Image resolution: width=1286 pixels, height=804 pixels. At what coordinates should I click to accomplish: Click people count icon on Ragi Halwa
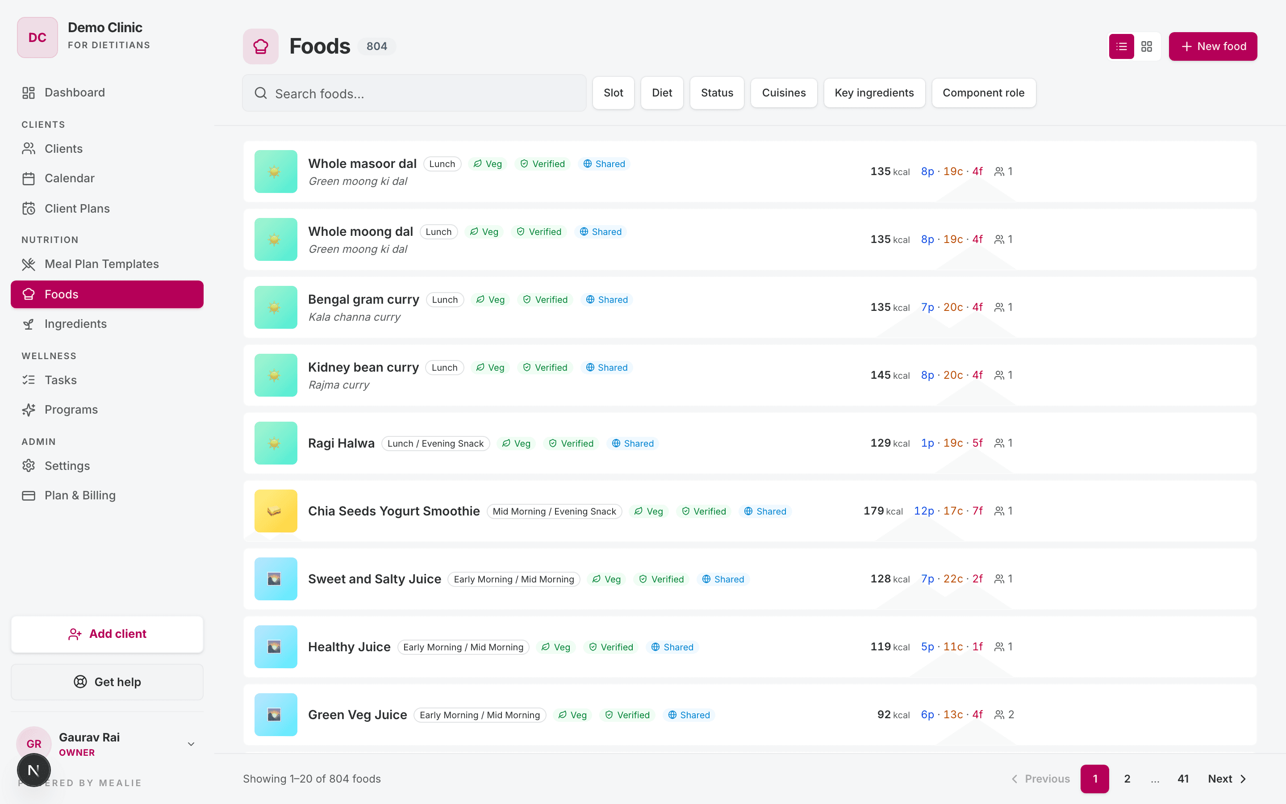coord(1000,443)
